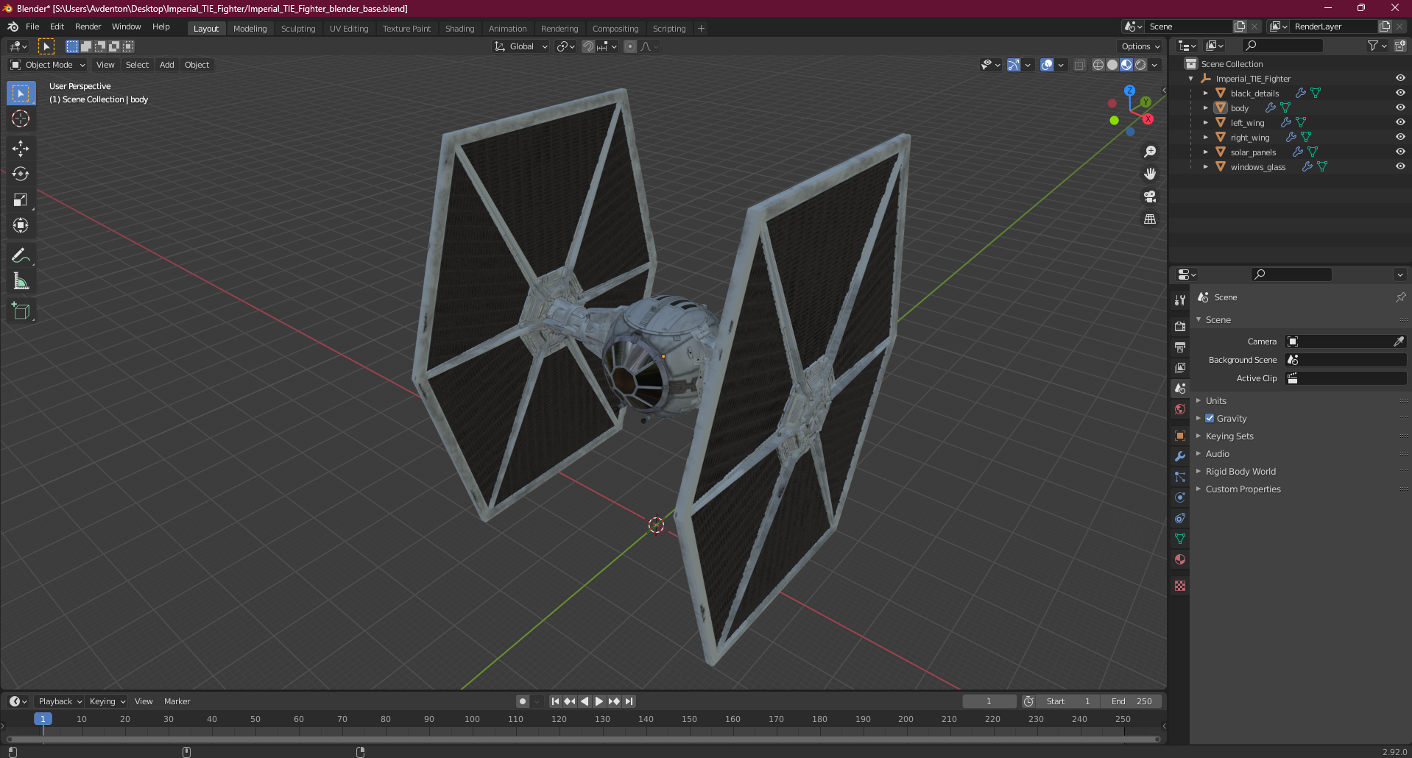Expand the Audio panel

1199,453
